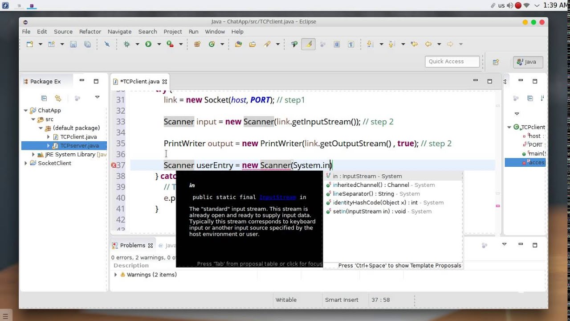The width and height of the screenshot is (570, 321).
Task: Click InputStream link in Javadoc popup
Action: pyautogui.click(x=277, y=197)
